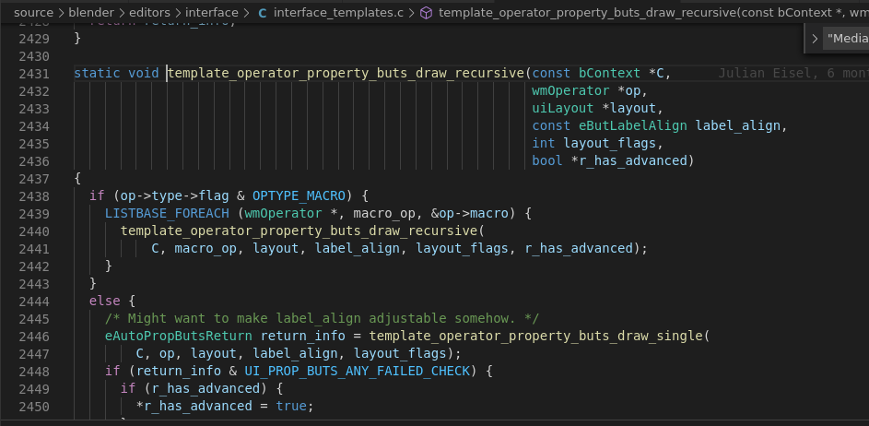Select the 'interface' breadcrumb folder

(212, 12)
